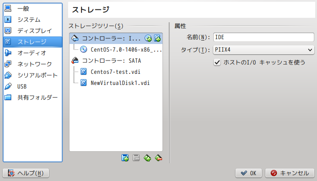The height and width of the screenshot is (181, 317).
Task: Click the ヘルプ button
Action: coord(26,173)
